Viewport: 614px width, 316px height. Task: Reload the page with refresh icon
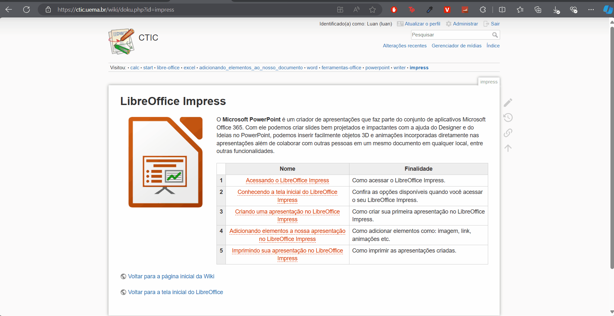[26, 10]
